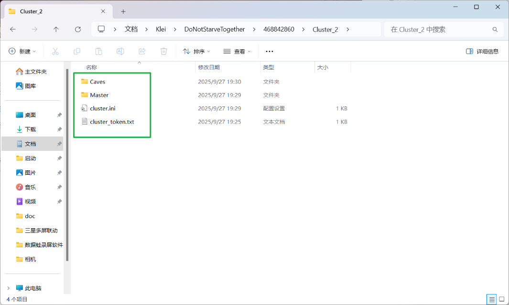This screenshot has height=305, width=509.
Task: Expand the 此电脑 tree node
Action: point(8,288)
